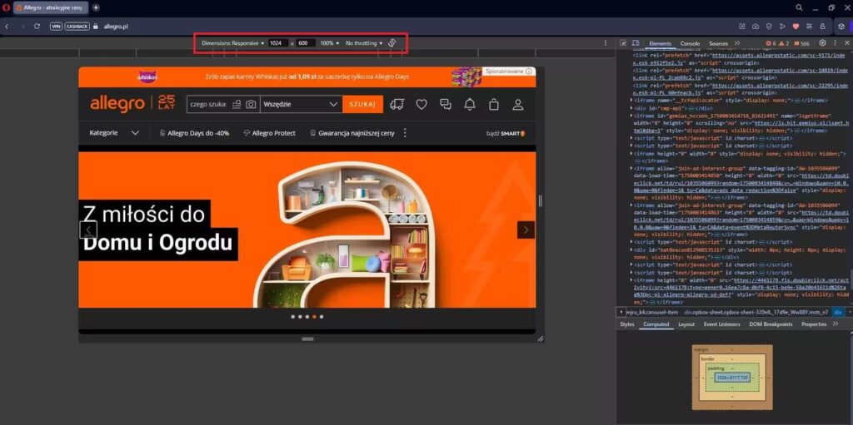Open the Opera snapshot camera icon
The width and height of the screenshot is (853, 425).
[756, 26]
